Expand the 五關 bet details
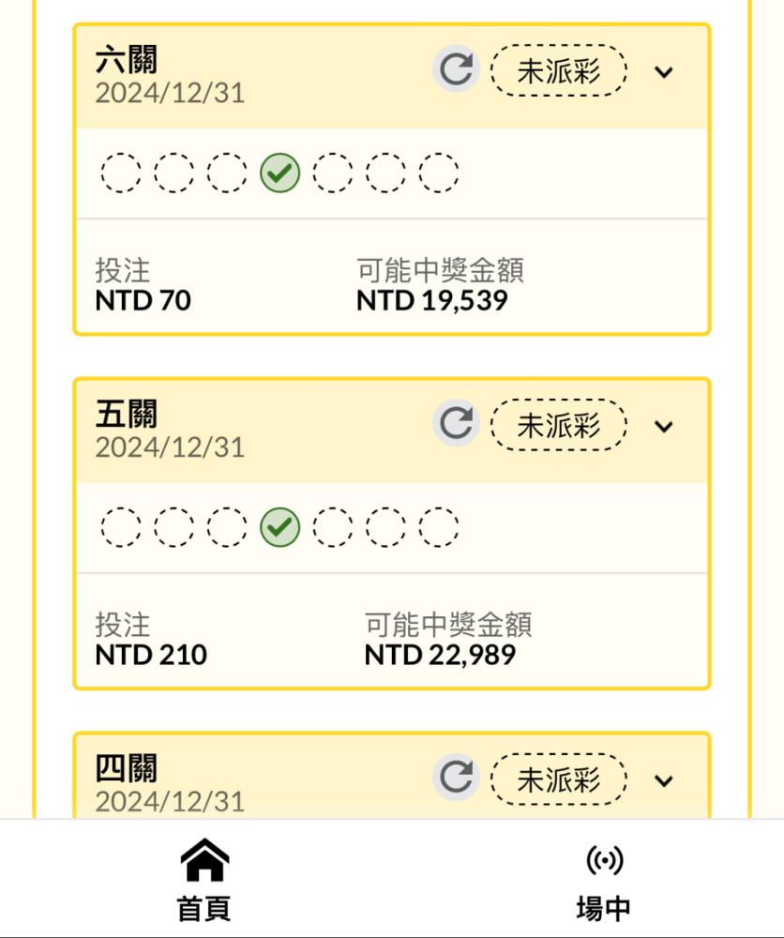 pos(664,426)
